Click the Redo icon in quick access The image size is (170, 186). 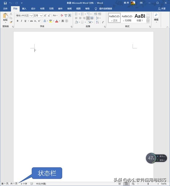click(16, 3)
